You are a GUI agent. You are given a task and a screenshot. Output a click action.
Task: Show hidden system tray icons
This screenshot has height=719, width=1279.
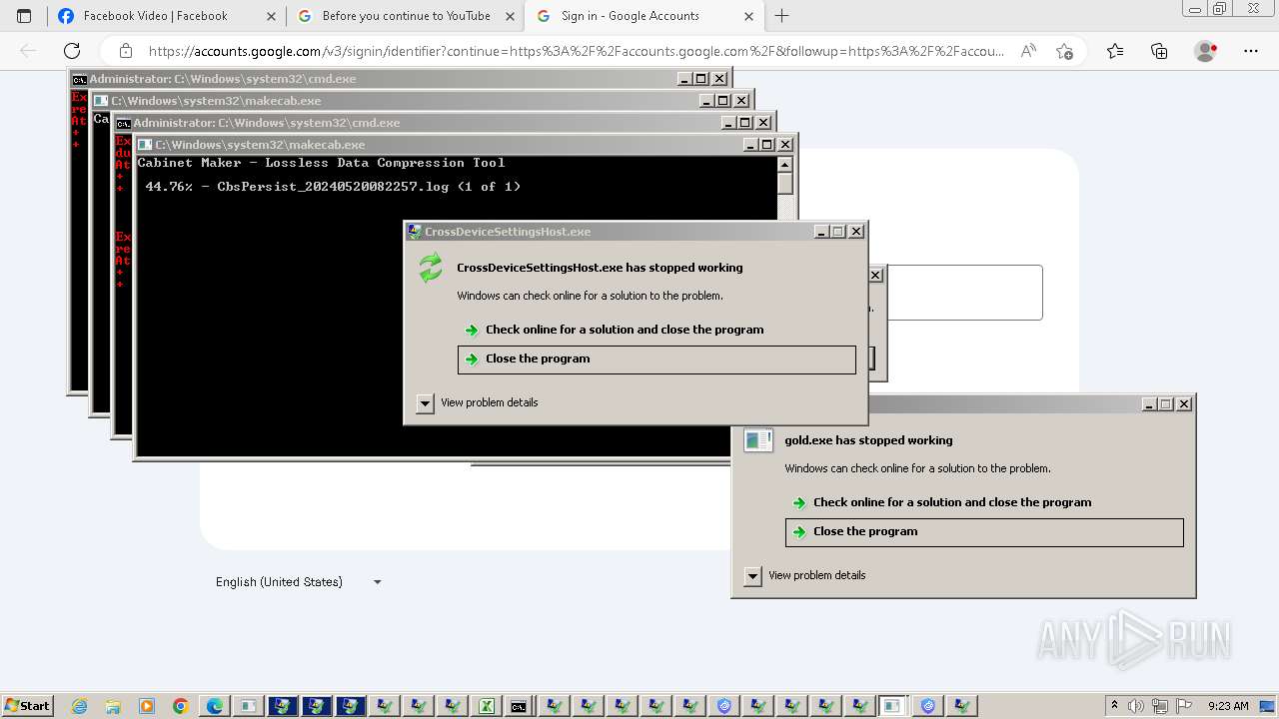[x=1115, y=705]
